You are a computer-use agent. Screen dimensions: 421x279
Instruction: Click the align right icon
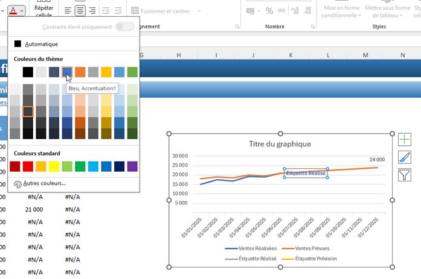92,11
